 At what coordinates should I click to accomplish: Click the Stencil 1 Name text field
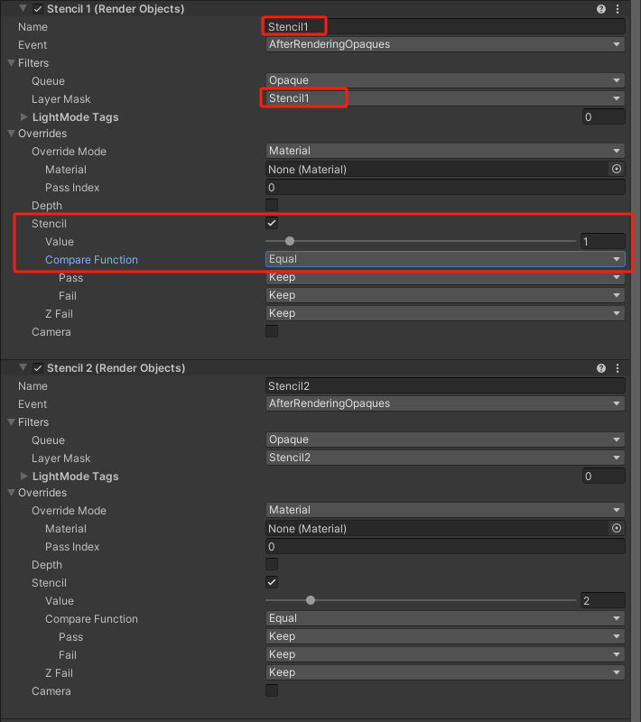pos(445,27)
